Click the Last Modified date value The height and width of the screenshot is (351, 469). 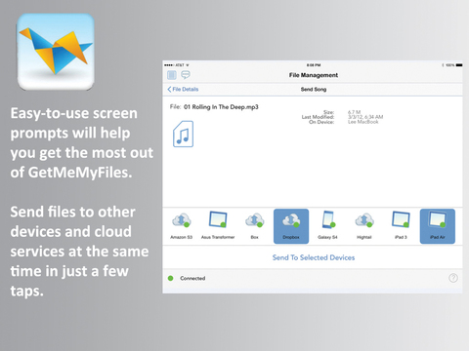point(365,117)
